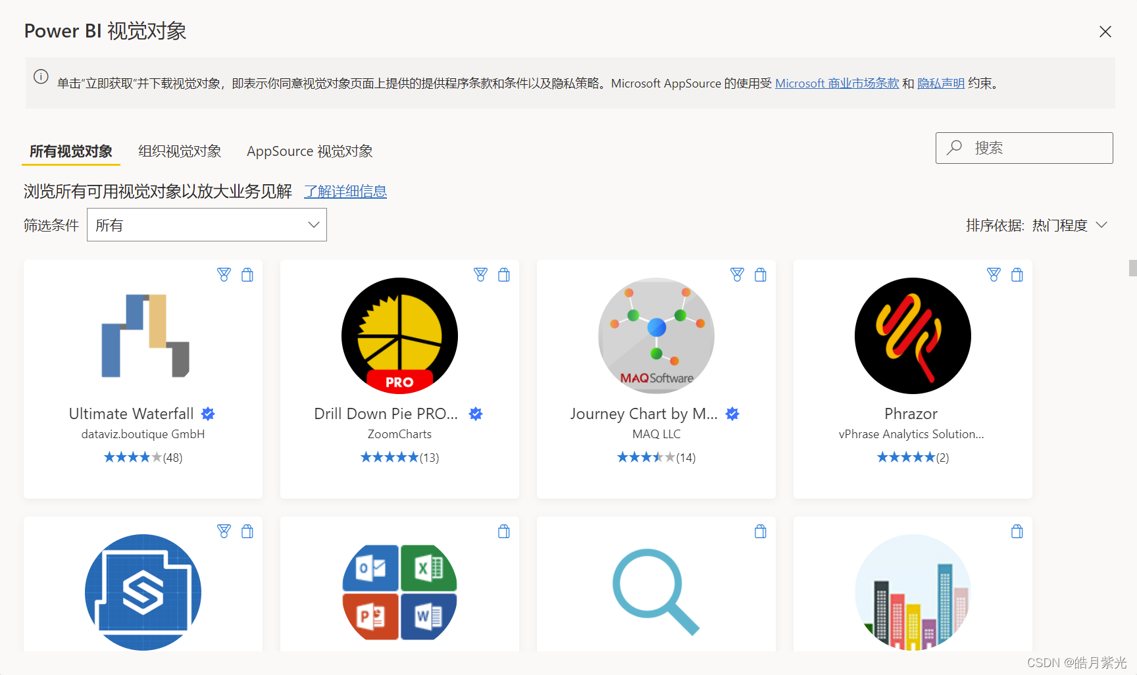This screenshot has width=1137, height=675.
Task: Click the certified badge next to Drill Down Pie PRO
Action: [x=476, y=414]
